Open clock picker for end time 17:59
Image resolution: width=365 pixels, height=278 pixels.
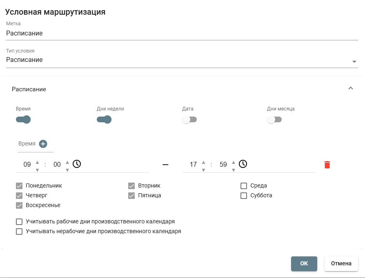coord(243,164)
